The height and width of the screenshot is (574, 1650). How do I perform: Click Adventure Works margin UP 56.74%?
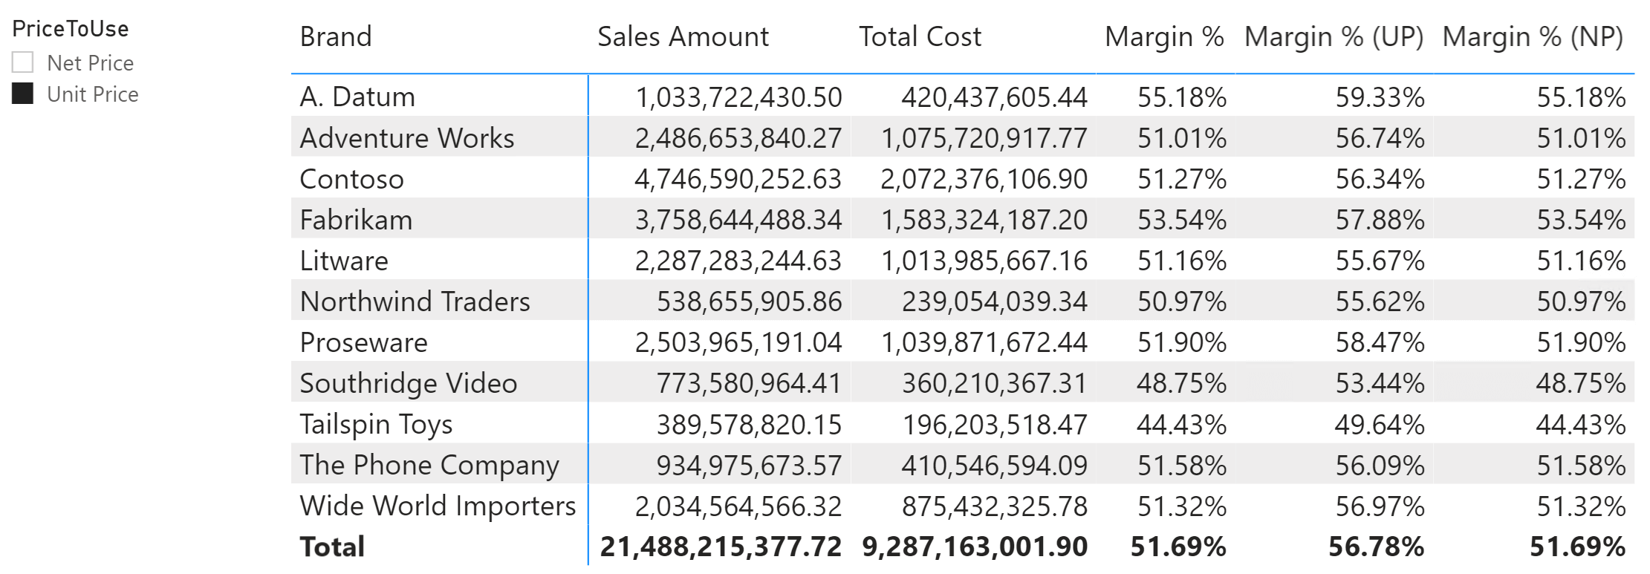pos(1380,138)
